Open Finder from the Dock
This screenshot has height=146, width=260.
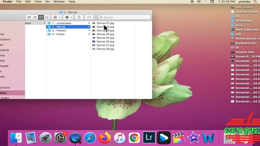pyautogui.click(x=16, y=138)
